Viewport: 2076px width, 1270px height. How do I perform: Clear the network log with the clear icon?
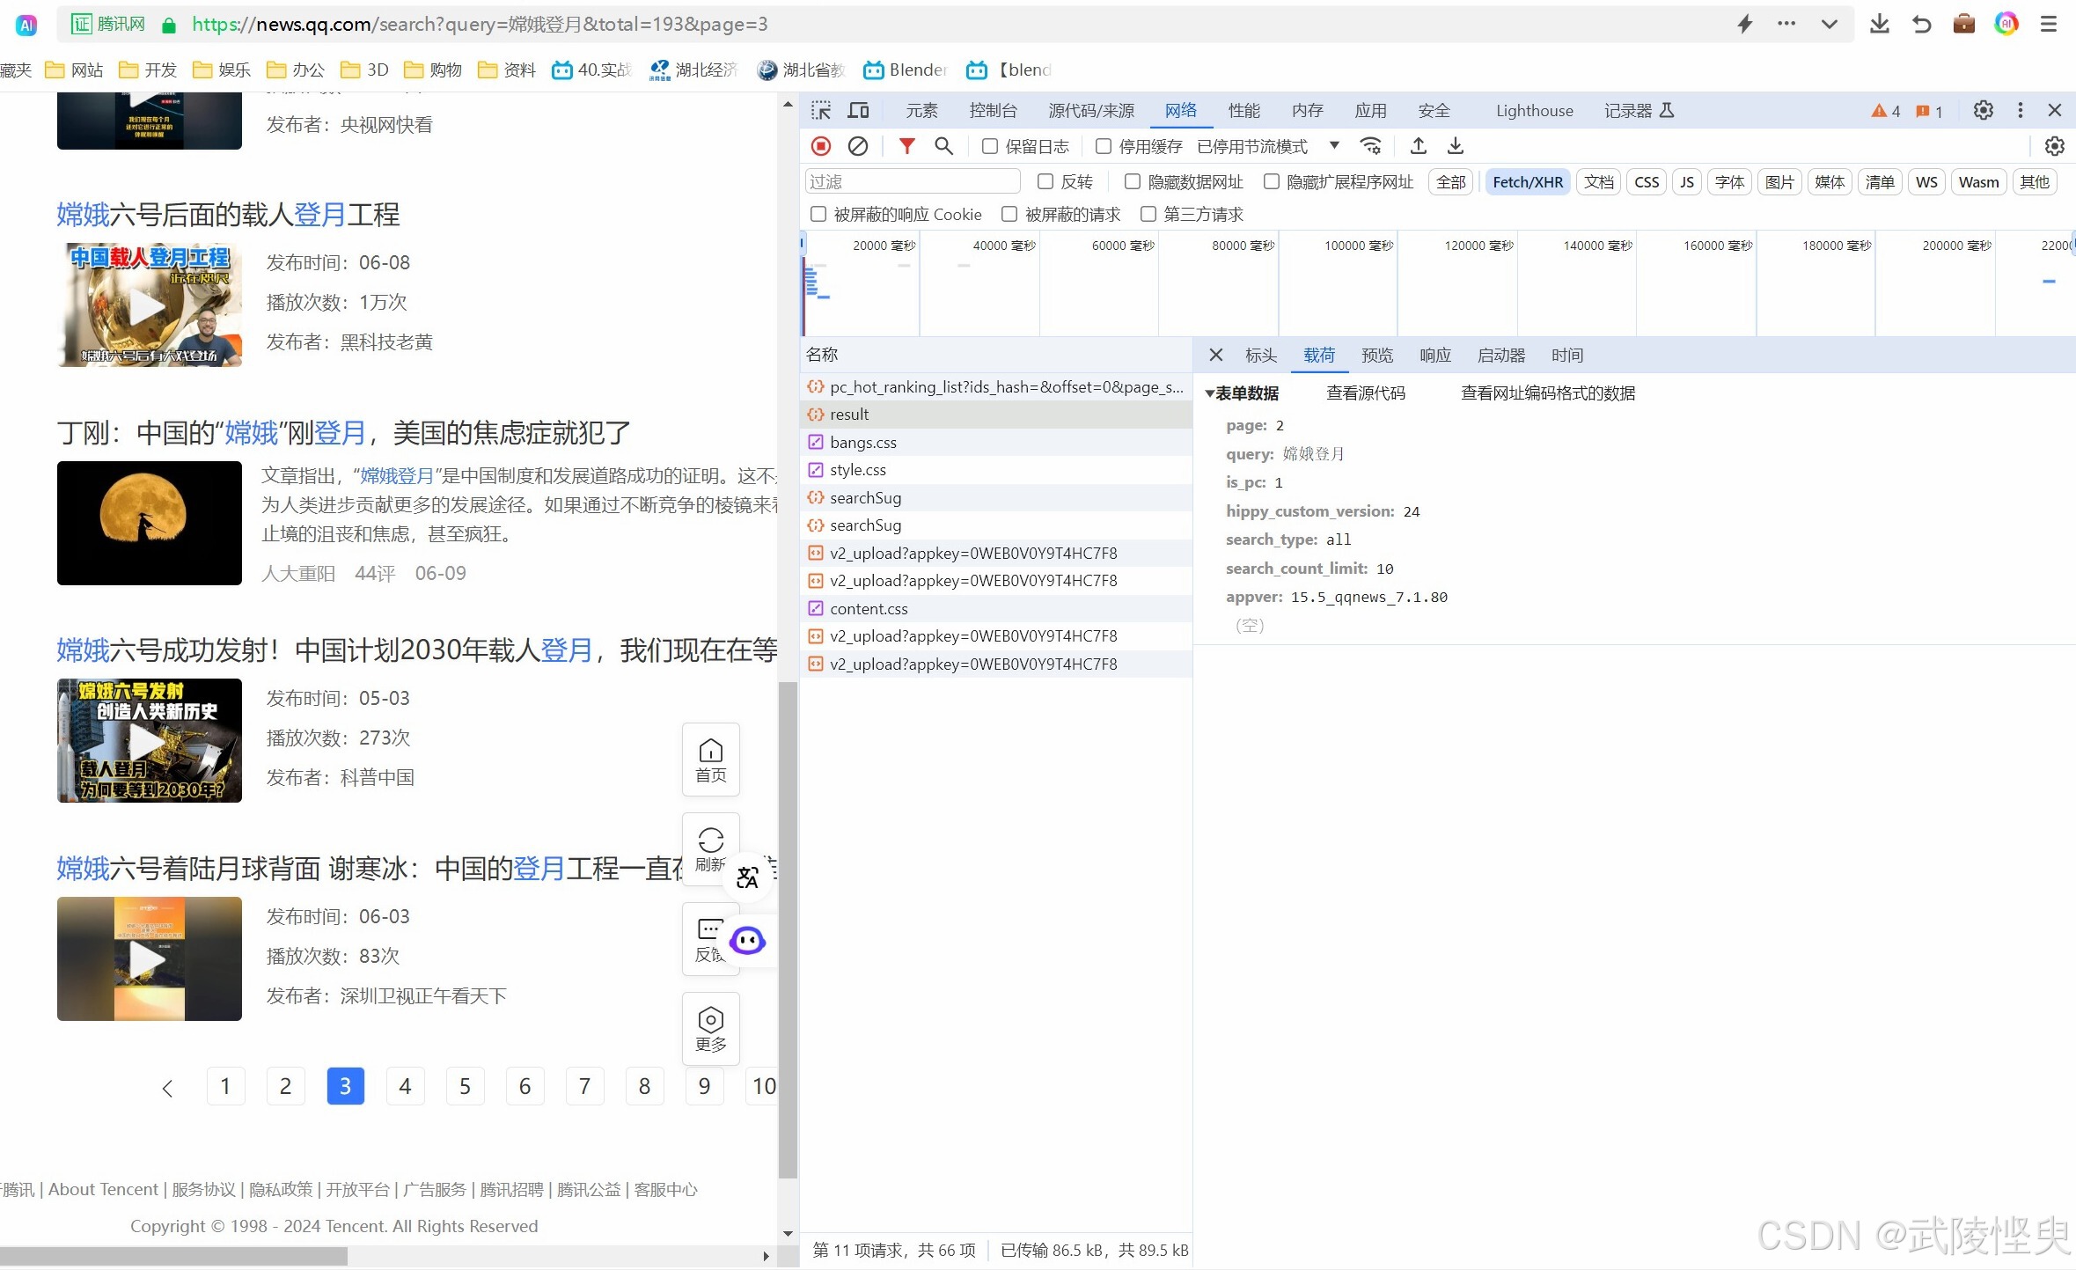(858, 146)
